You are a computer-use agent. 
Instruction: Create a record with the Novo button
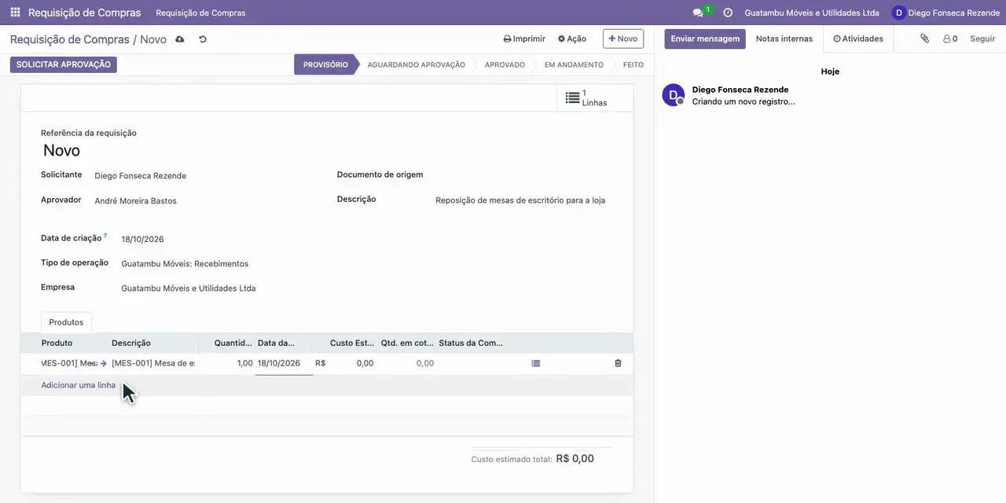(623, 39)
